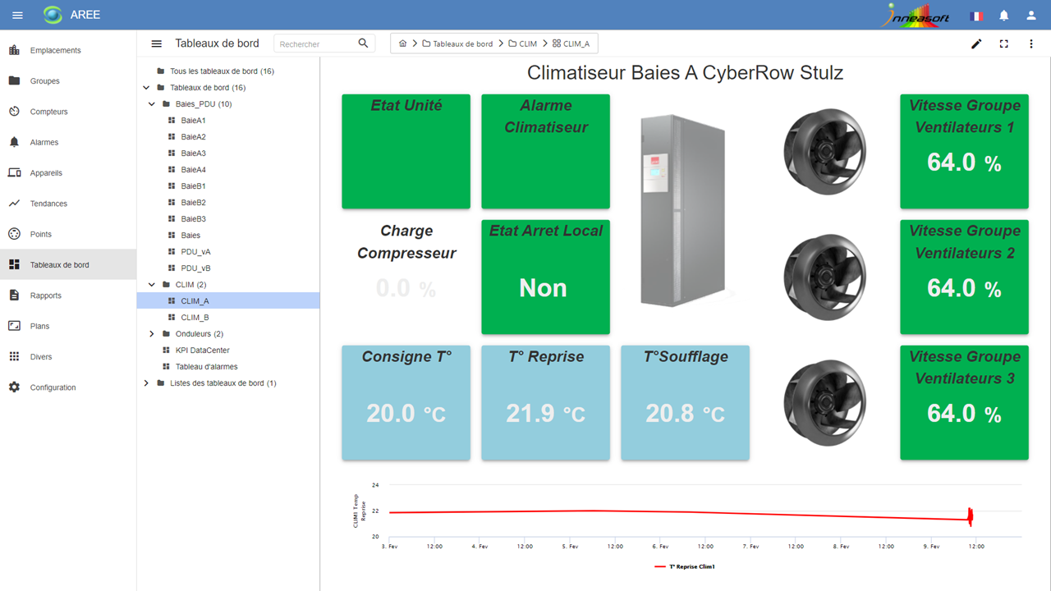Click the Etat Arret Local tile
The image size is (1051, 591).
pyautogui.click(x=546, y=277)
